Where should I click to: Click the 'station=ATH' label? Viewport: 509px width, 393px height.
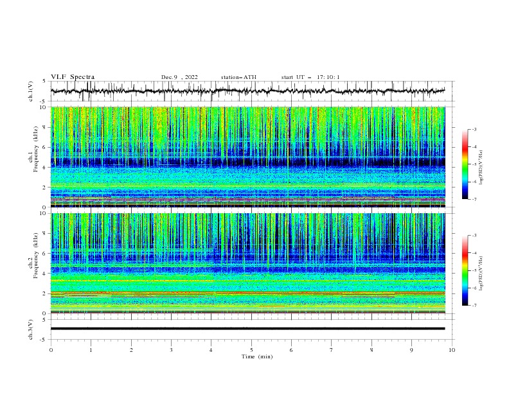click(x=238, y=77)
